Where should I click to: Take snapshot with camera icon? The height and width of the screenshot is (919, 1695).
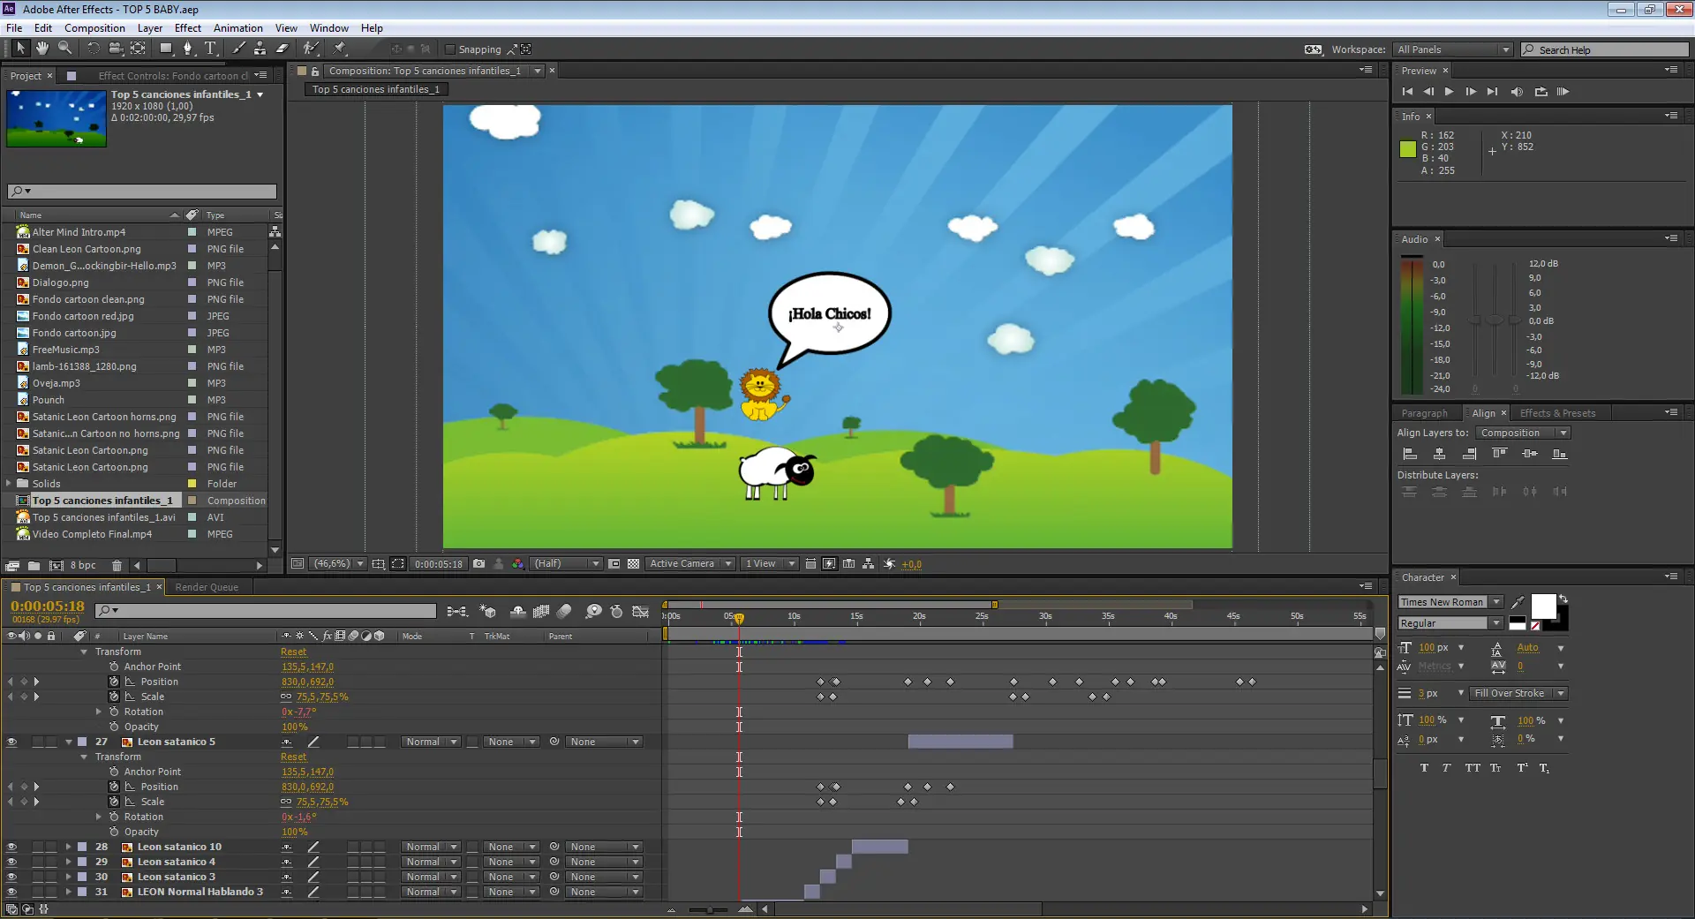(x=478, y=564)
